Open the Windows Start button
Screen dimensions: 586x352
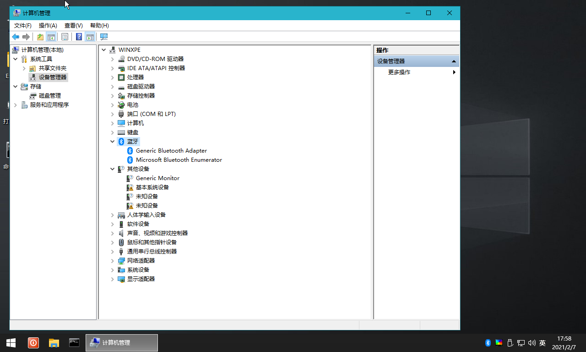[11, 343]
